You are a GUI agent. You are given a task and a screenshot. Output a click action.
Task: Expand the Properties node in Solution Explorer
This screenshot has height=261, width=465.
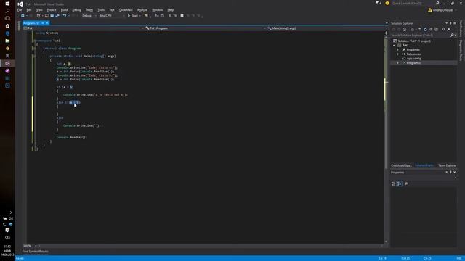pyautogui.click(x=398, y=50)
